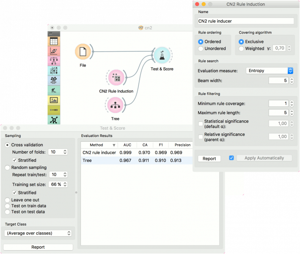Choose the Weighted covering algorithm
The height and width of the screenshot is (254, 300).
(242, 48)
